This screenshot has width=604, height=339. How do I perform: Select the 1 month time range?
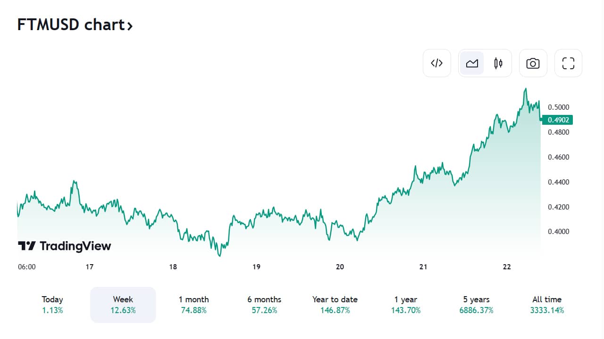193,305
